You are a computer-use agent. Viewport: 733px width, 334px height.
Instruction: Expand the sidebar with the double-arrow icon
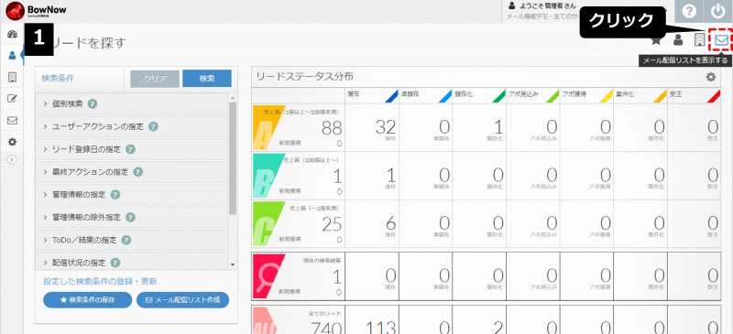(x=13, y=159)
